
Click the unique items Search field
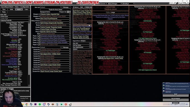click(x=82, y=49)
